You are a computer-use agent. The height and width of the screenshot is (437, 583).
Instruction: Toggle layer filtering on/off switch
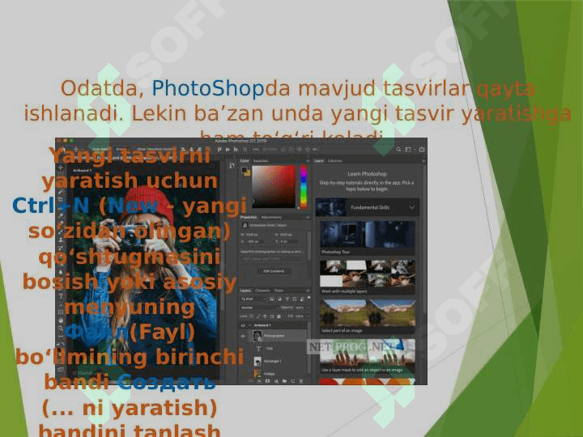[x=309, y=298]
